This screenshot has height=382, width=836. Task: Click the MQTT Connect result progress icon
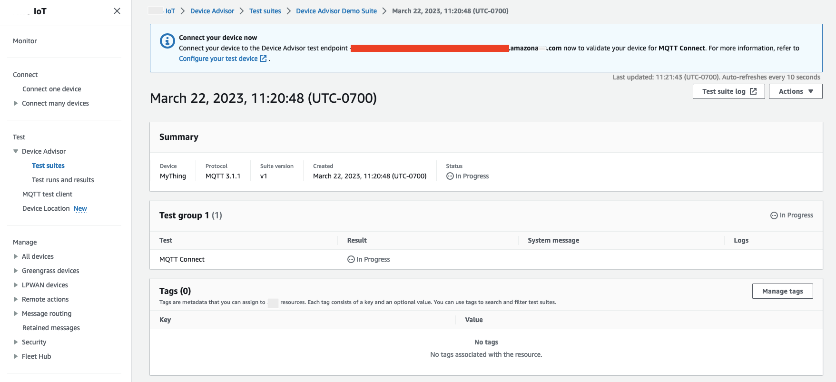click(351, 259)
